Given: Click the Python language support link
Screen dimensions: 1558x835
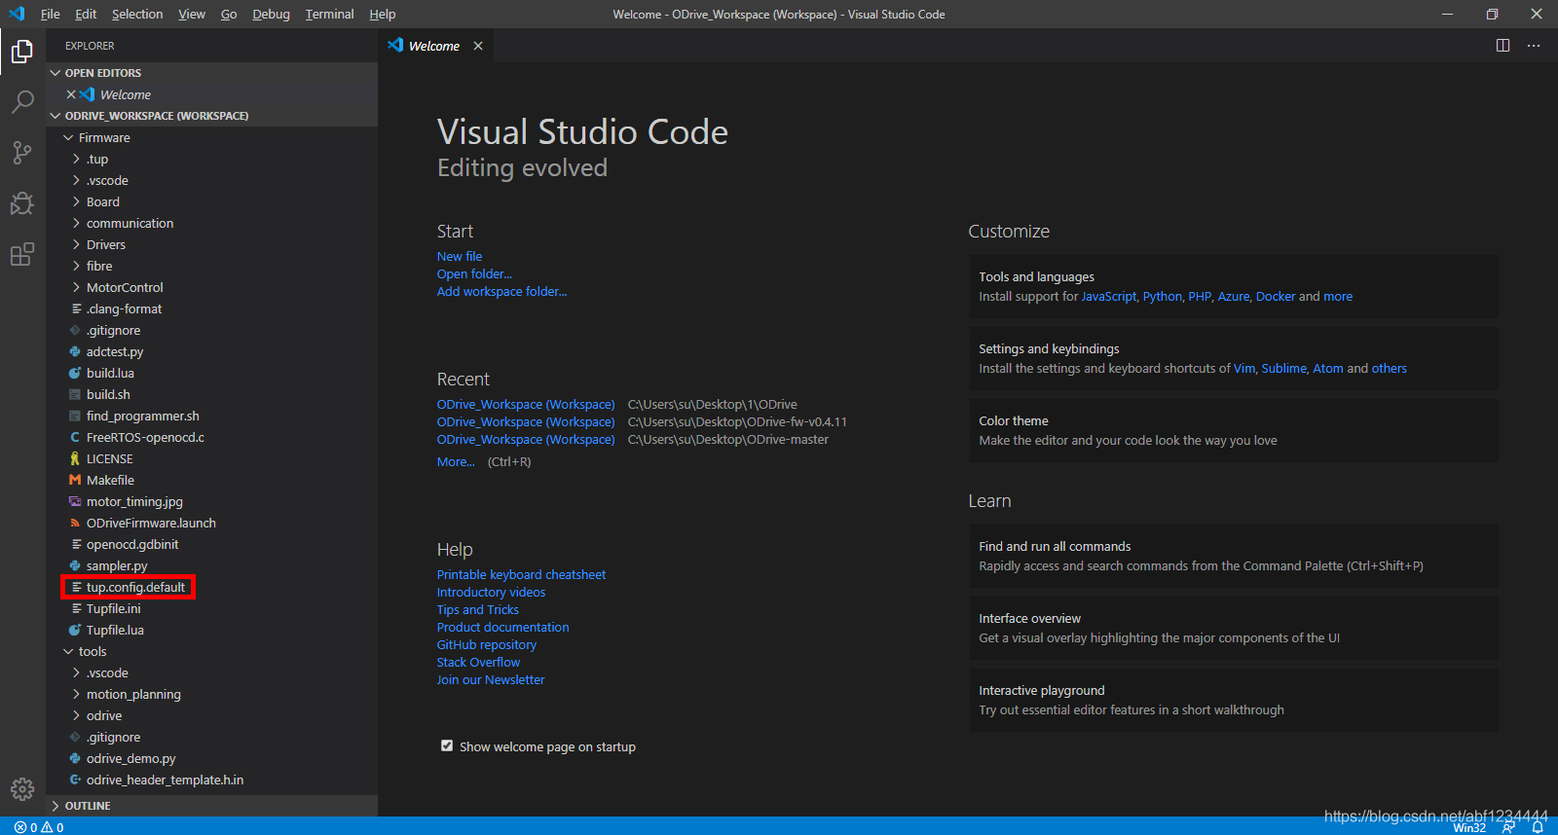Looking at the screenshot, I should [1163, 296].
